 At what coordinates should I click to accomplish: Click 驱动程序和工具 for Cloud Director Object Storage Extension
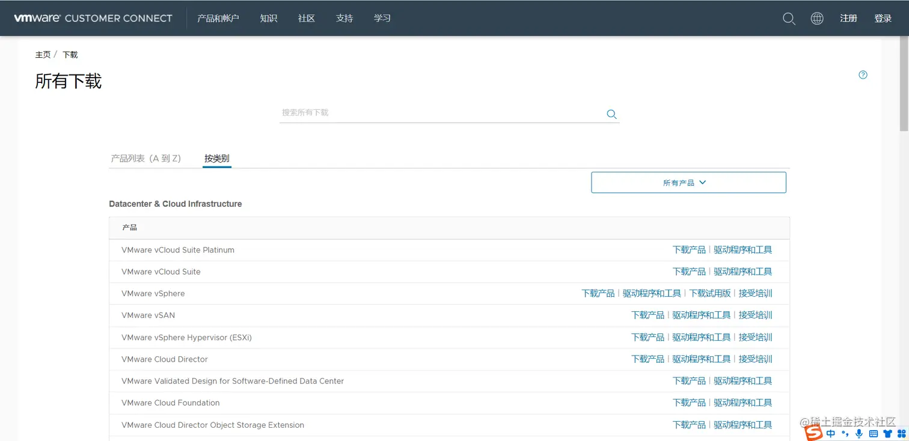[x=743, y=425]
